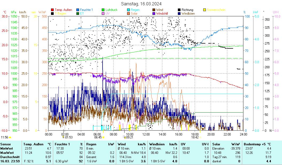
Task: Click the Temp. Außen table column header
Action: [x=33, y=144]
